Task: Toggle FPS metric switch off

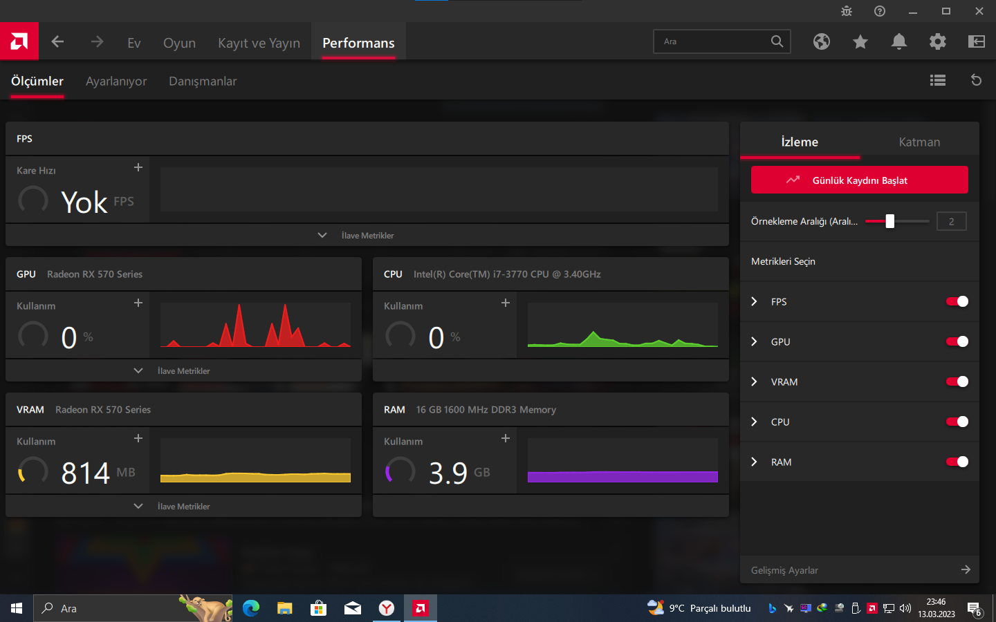Action: (x=957, y=301)
